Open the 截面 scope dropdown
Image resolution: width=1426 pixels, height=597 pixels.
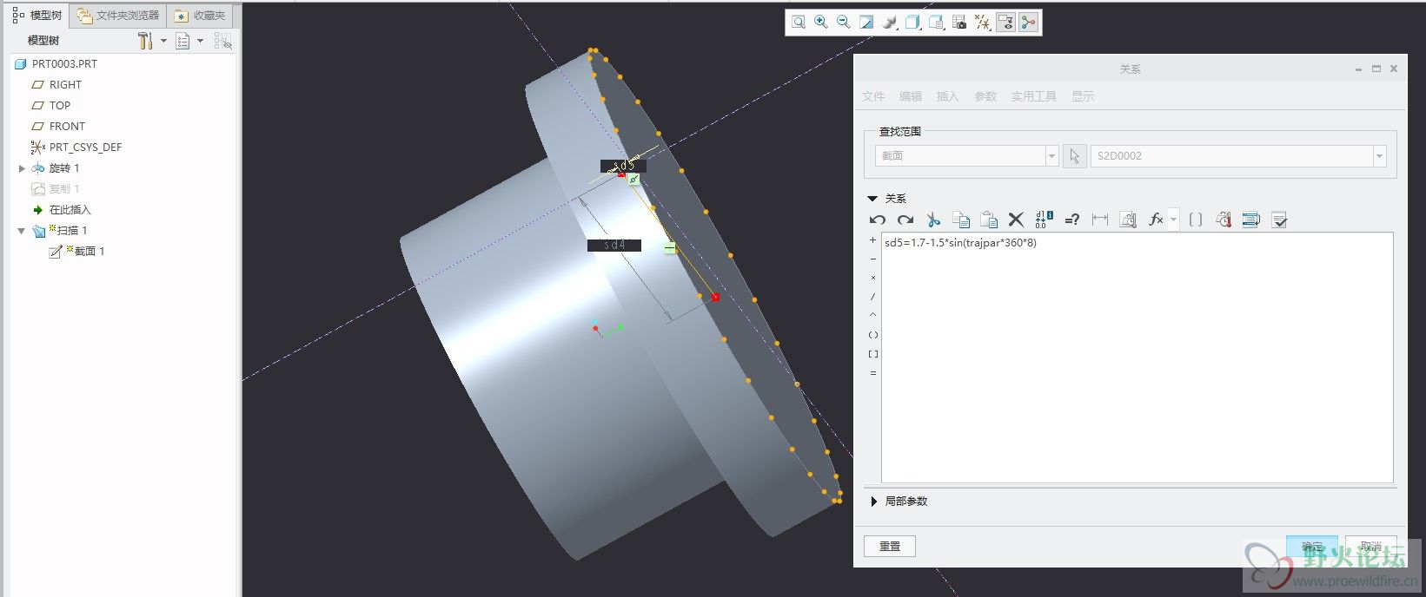(1051, 156)
